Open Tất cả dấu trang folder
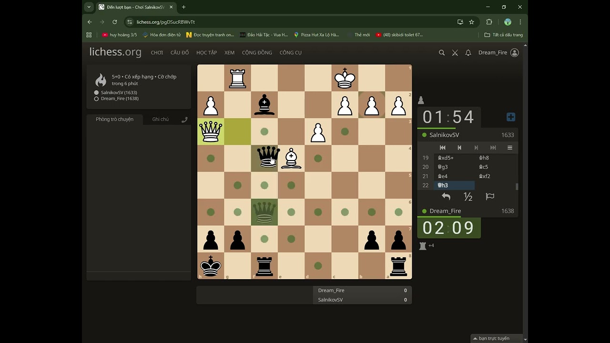The image size is (610, 343). [503, 35]
